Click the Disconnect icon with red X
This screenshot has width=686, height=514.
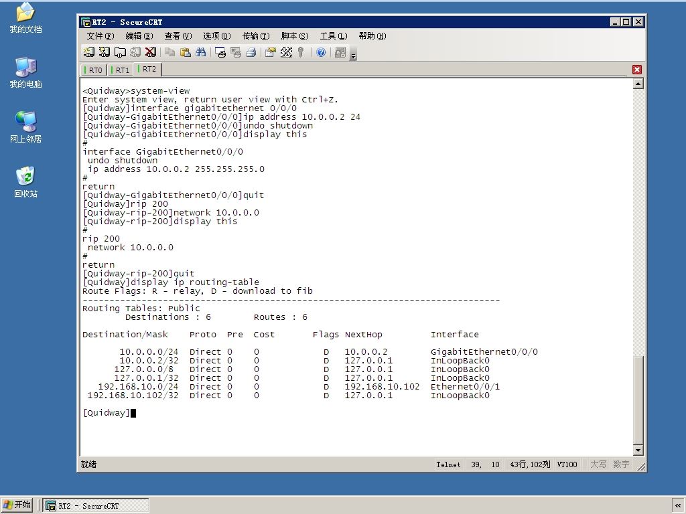click(151, 52)
